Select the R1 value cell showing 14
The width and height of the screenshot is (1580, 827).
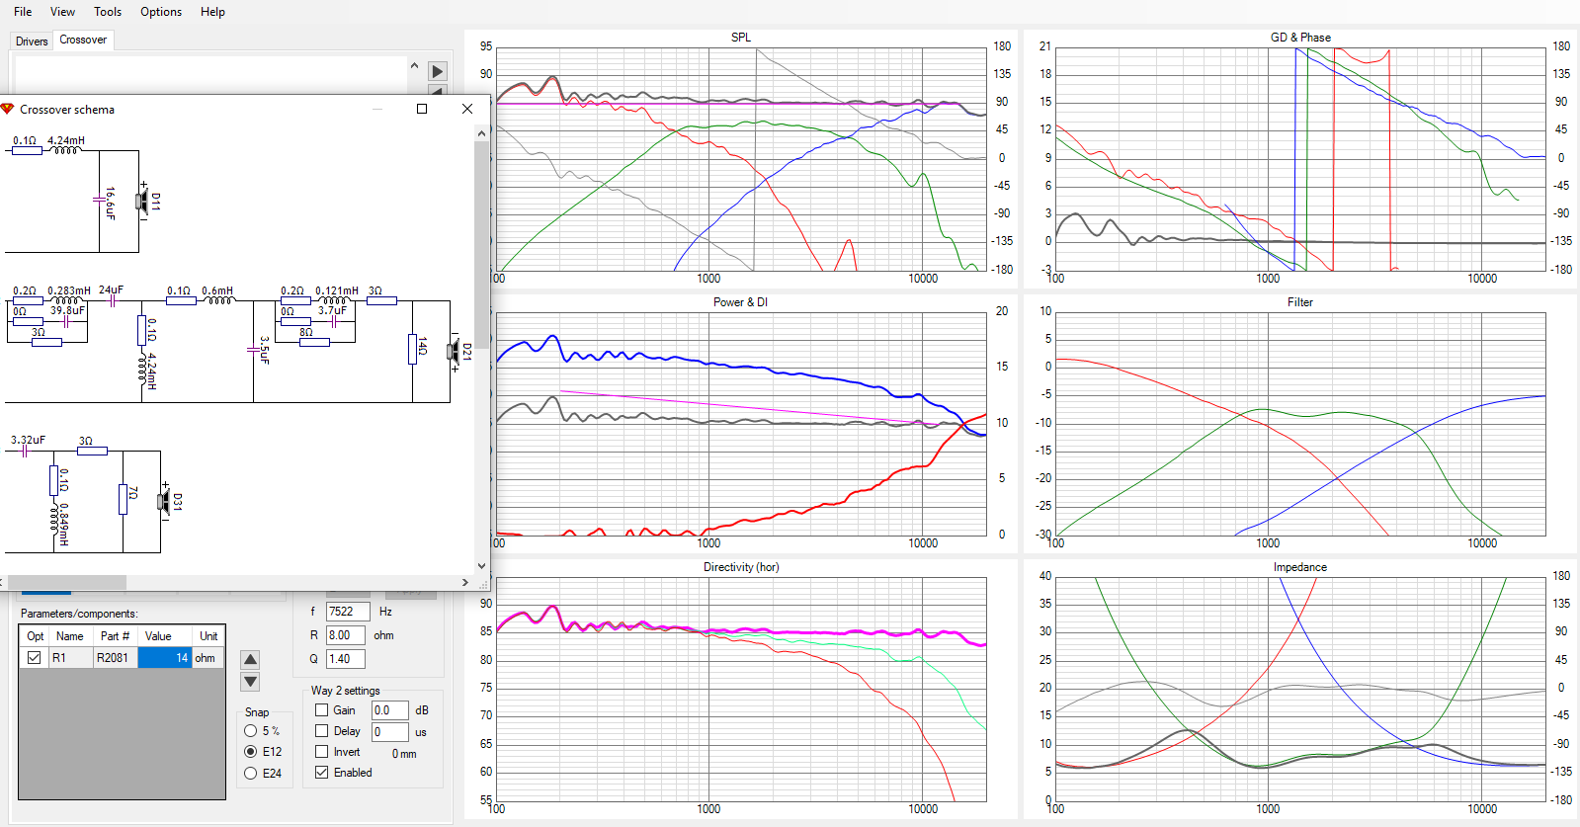tap(165, 658)
